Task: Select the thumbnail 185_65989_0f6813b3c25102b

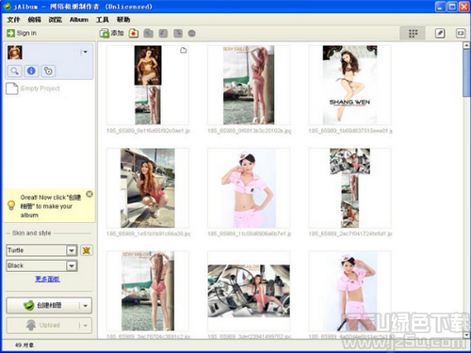Action: pos(249,85)
